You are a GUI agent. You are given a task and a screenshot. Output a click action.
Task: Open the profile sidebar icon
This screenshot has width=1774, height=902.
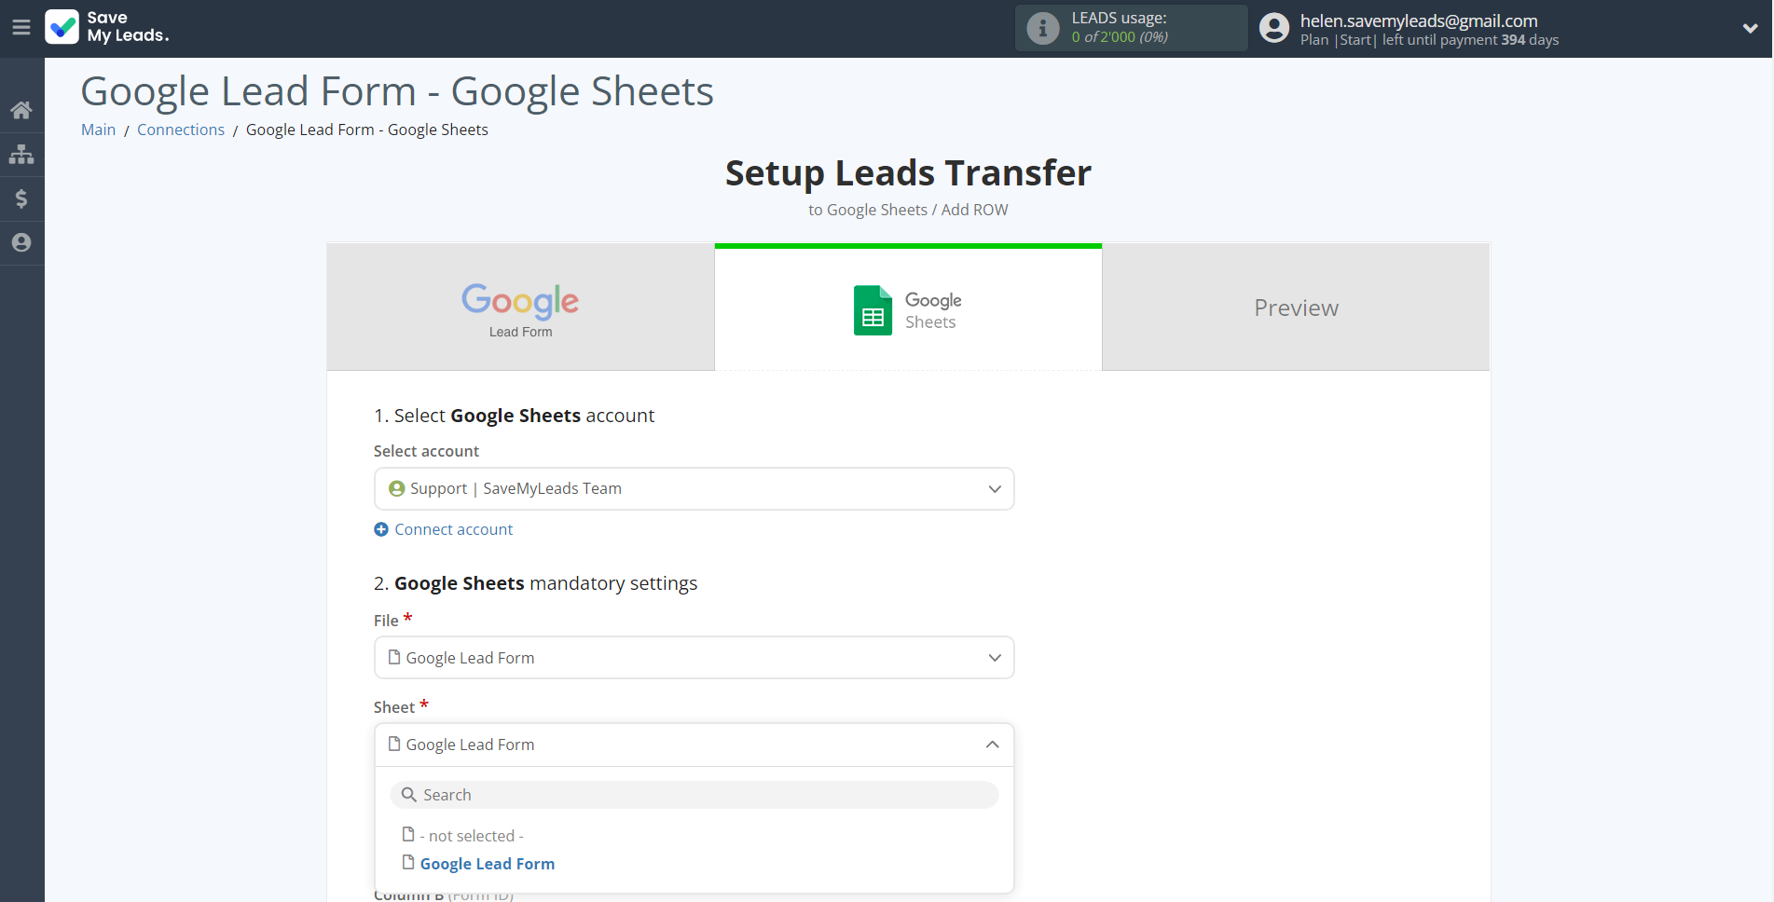coord(21,242)
